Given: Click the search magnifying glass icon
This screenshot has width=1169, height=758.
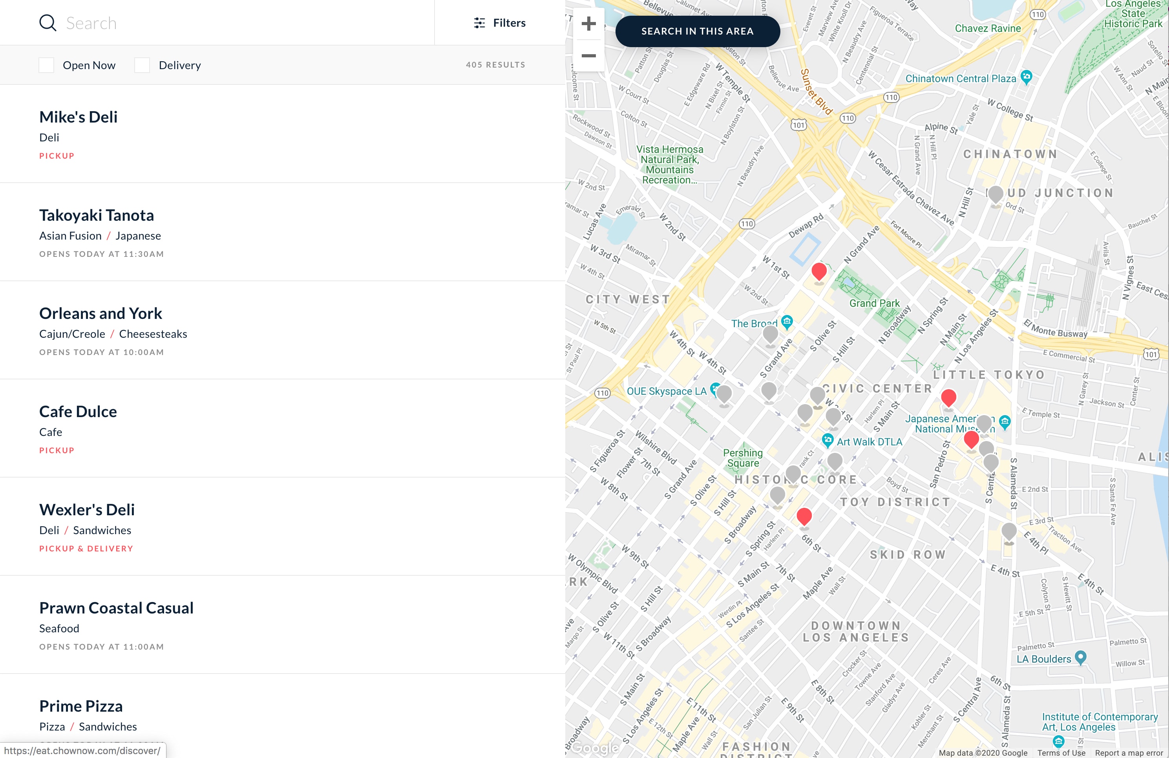Looking at the screenshot, I should (x=47, y=23).
